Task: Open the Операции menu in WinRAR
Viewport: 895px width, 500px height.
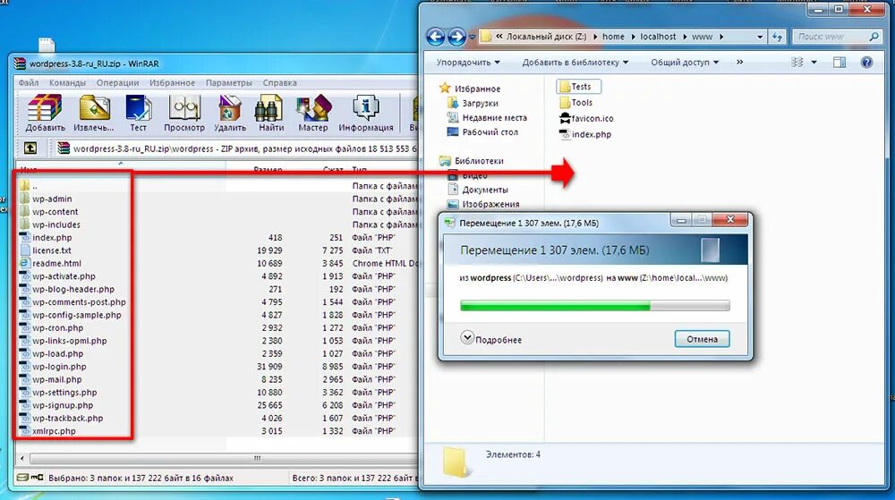Action: click(x=117, y=82)
